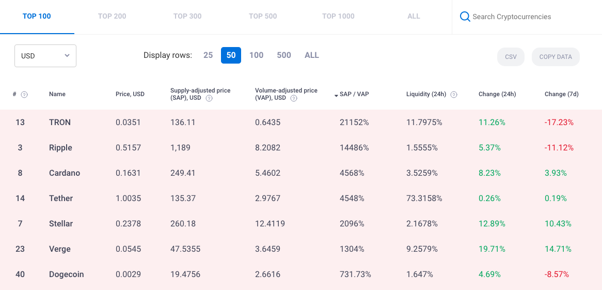602x290 pixels.
Task: Click Dogecoin 7d change -8.57%
Action: click(557, 274)
